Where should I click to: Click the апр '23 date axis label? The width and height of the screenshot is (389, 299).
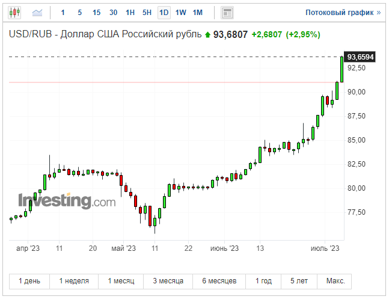[28, 248]
